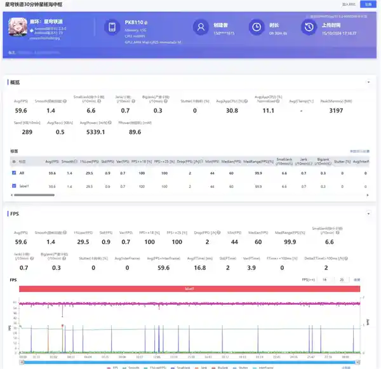This screenshot has width=381, height=369.
Task: Collapse the FPS section with its arrow
Action: 368,213
